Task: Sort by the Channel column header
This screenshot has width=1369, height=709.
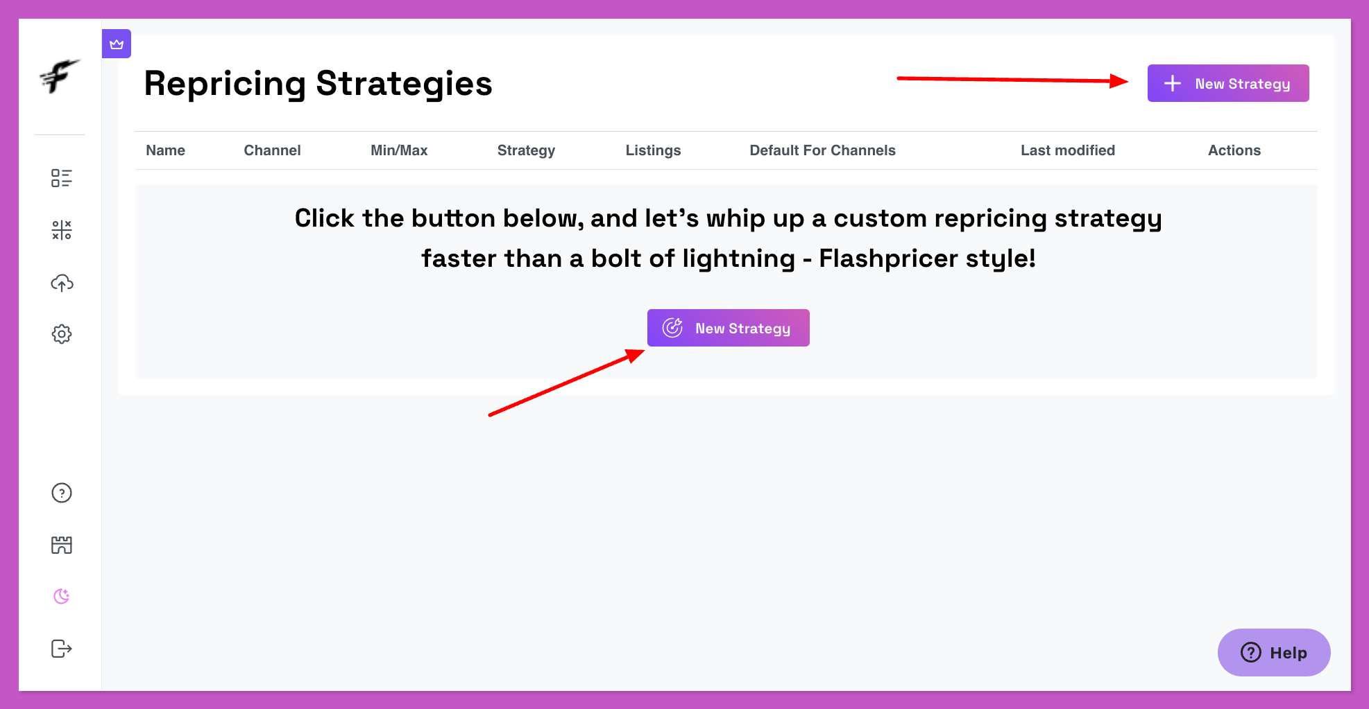Action: coord(272,150)
